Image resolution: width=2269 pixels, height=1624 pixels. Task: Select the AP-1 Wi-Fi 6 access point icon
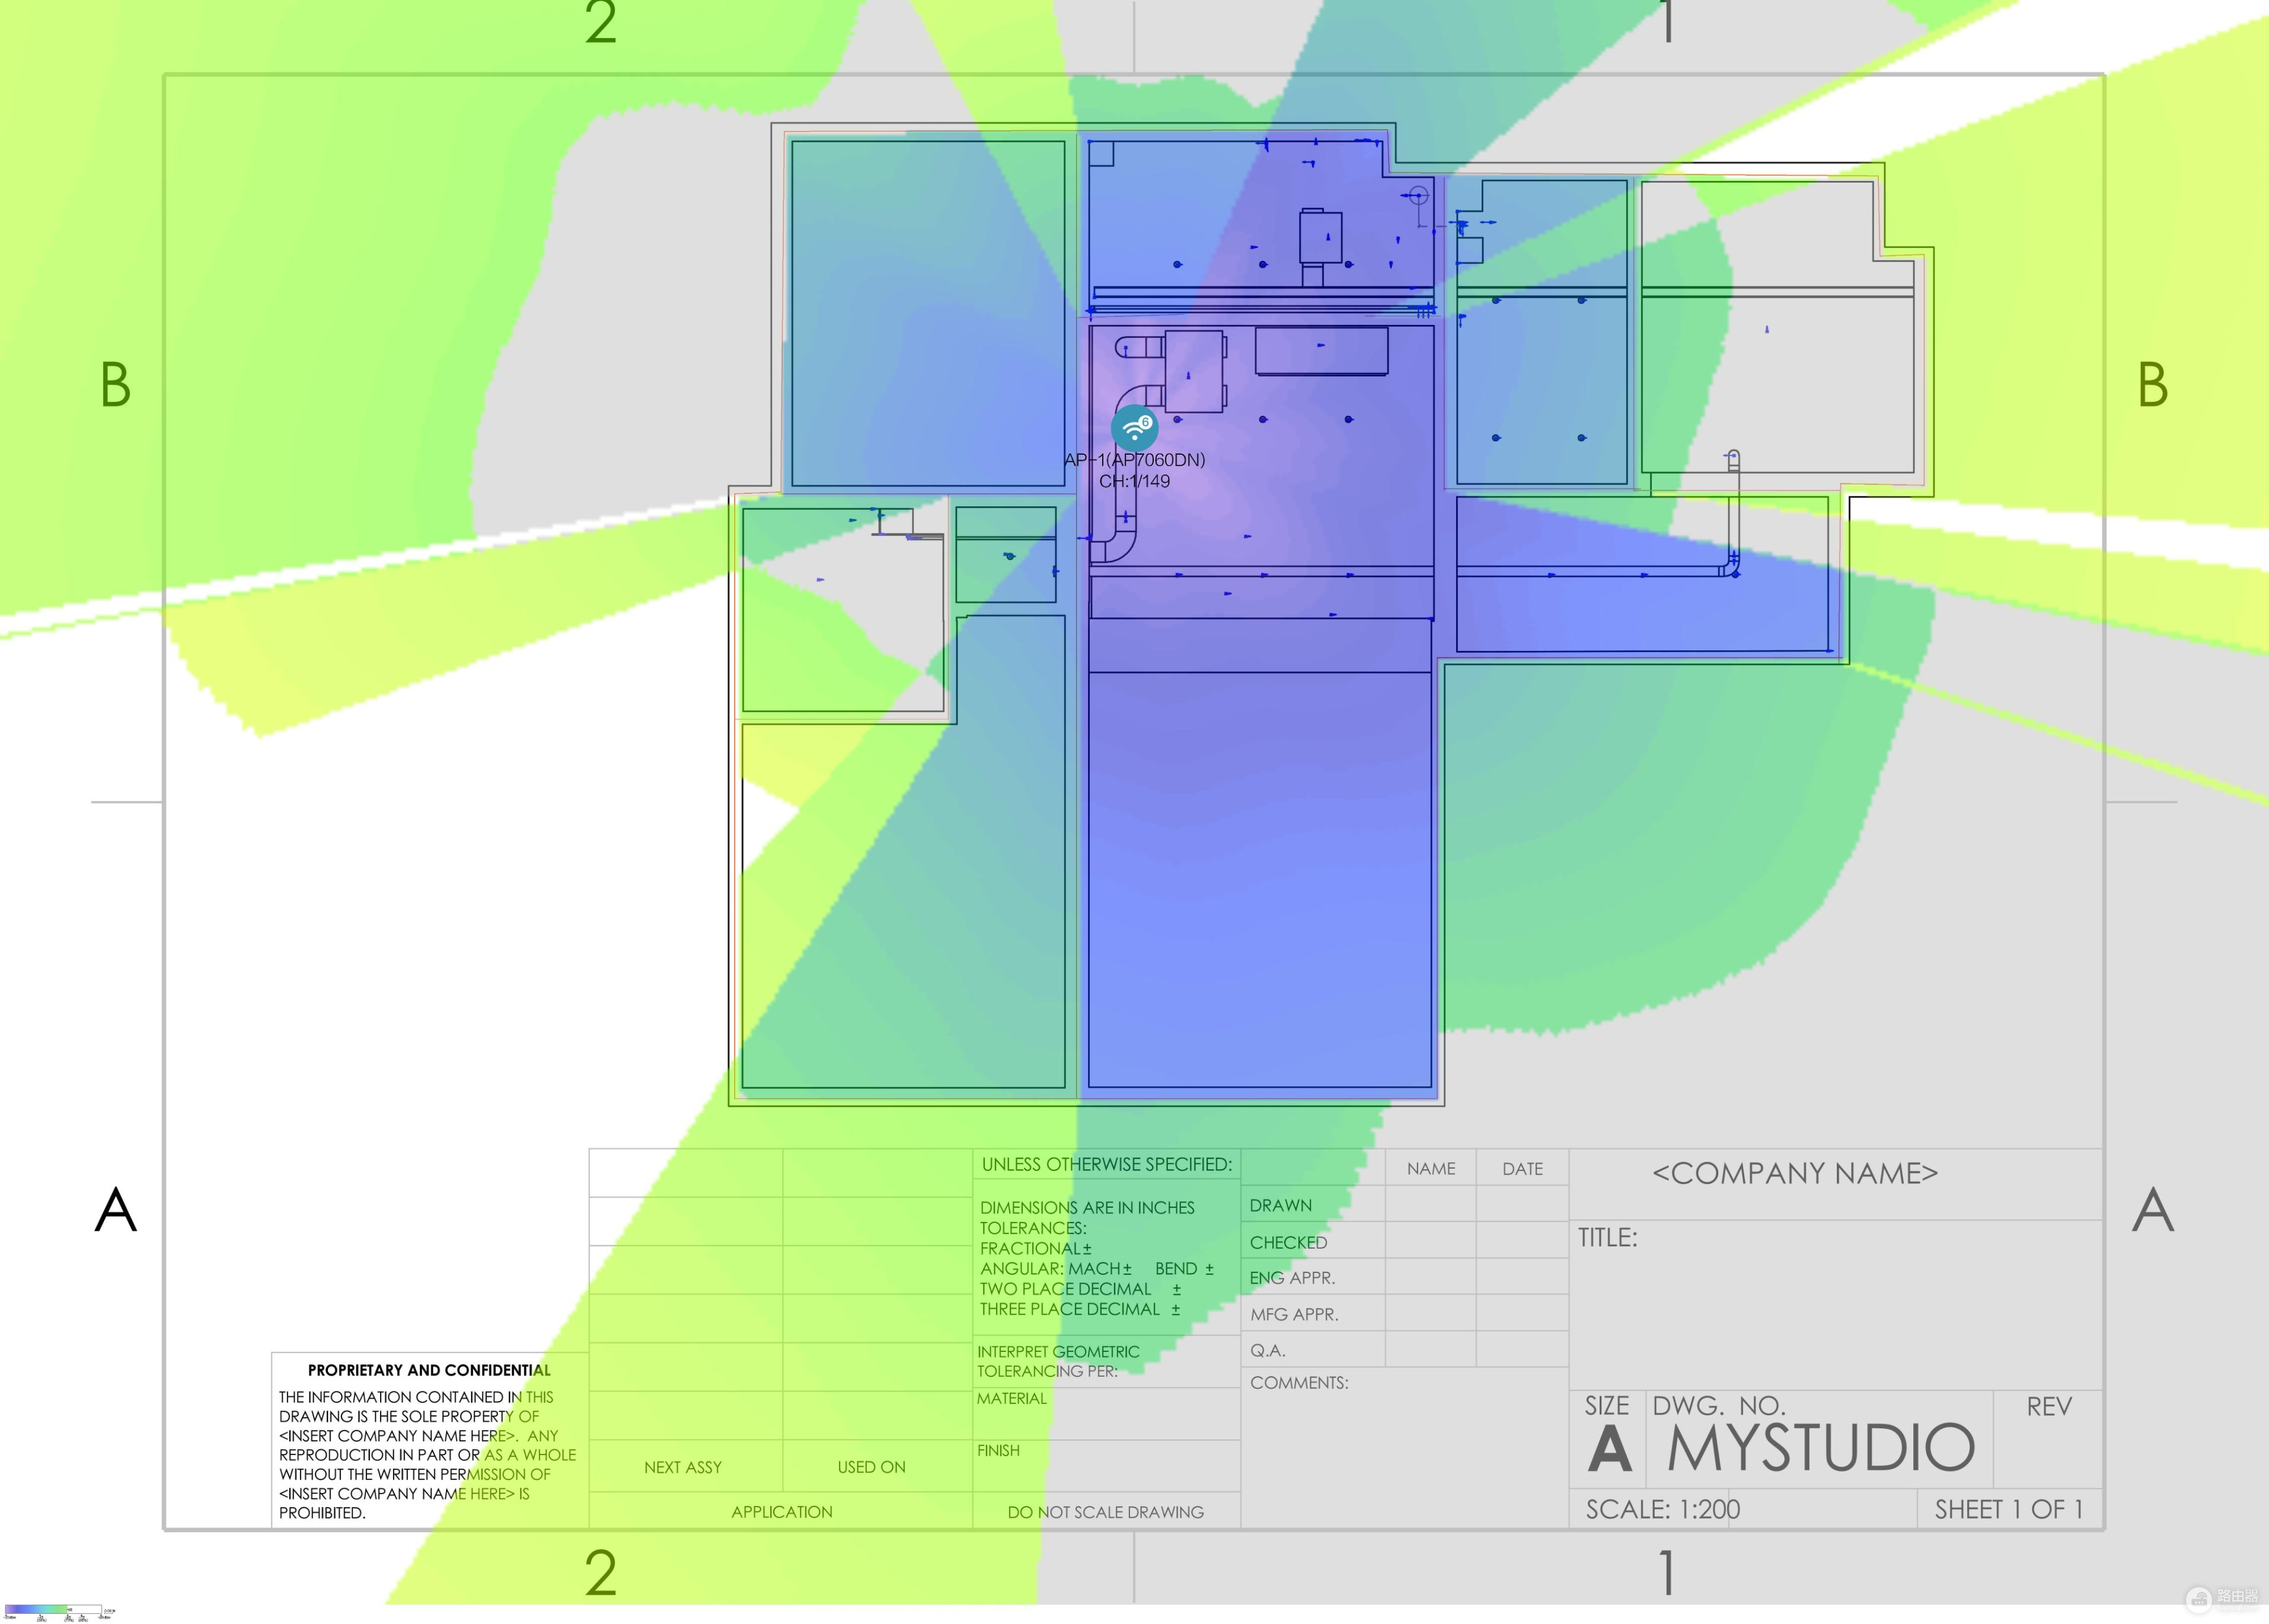click(1134, 428)
